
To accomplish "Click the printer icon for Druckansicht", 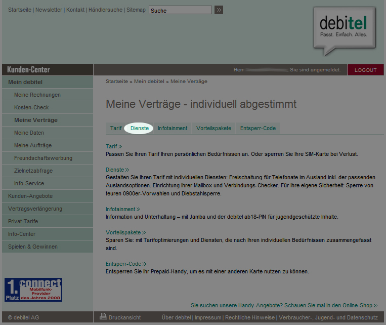I will pos(103,317).
